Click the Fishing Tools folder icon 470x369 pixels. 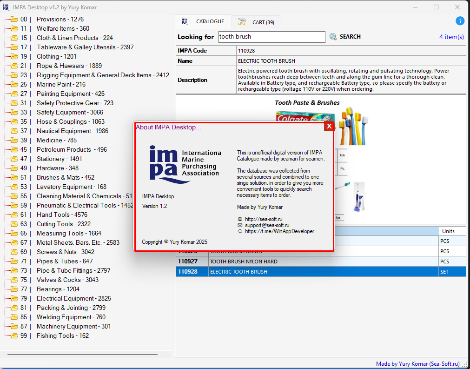point(14,335)
